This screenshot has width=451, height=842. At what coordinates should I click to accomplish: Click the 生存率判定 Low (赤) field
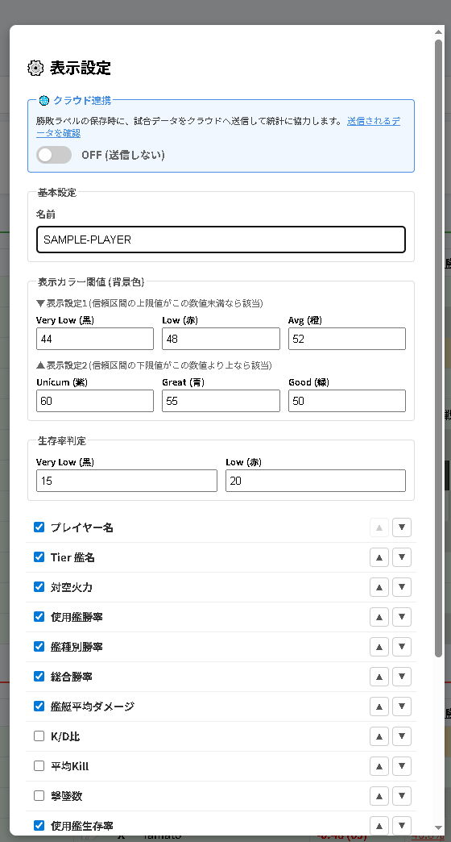(x=316, y=481)
